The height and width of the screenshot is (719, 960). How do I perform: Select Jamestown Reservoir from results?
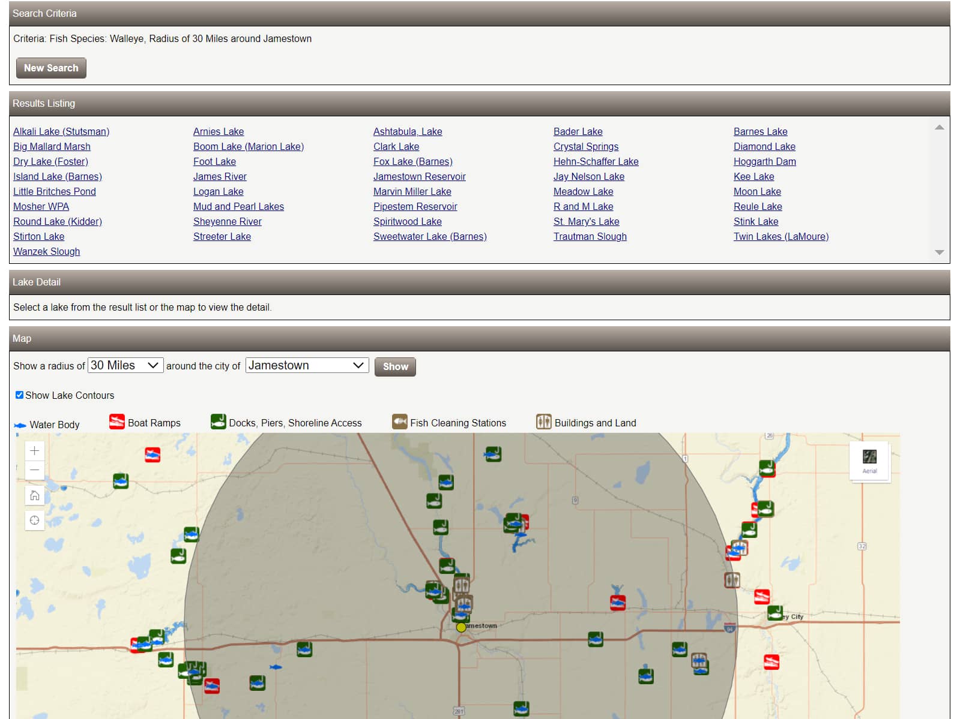pos(419,176)
